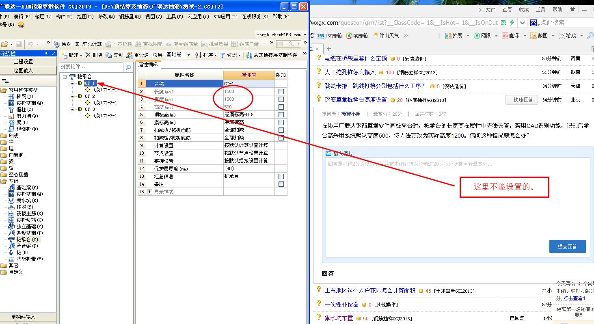
Task: Open 工具 menu in browser window
Action: (x=540, y=9)
